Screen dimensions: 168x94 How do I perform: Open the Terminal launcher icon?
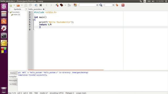[x=4, y=36]
